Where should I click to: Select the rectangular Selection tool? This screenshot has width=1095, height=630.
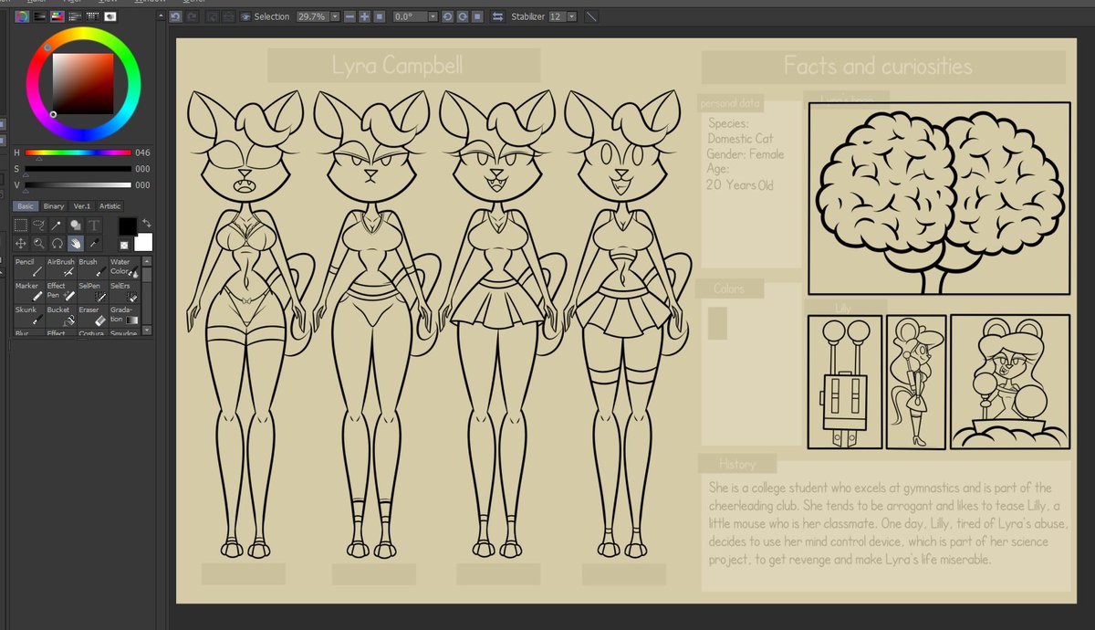pos(21,226)
